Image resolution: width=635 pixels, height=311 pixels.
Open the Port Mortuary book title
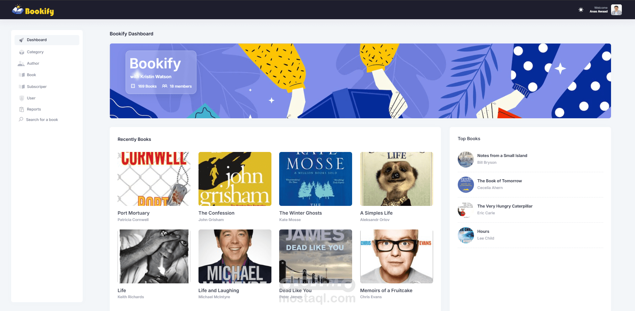click(133, 213)
